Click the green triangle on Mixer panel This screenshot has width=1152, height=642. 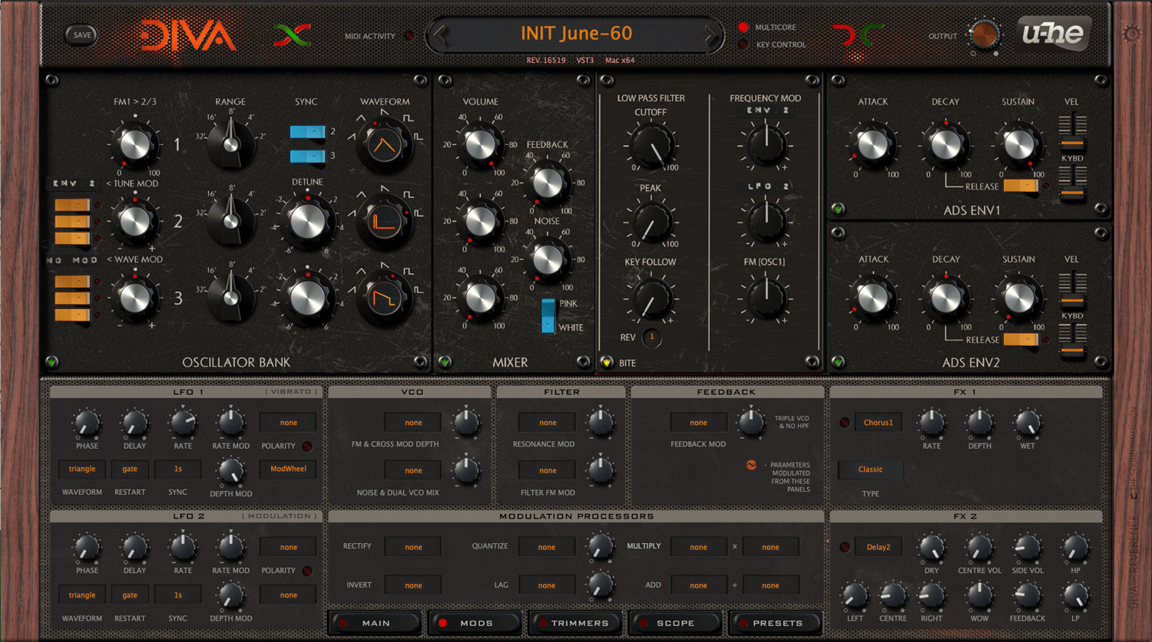point(445,362)
